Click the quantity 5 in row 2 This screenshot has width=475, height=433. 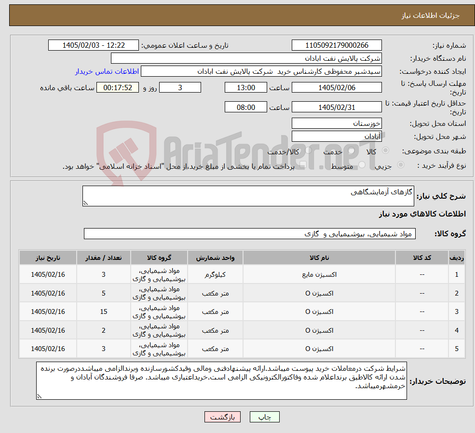(x=104, y=294)
